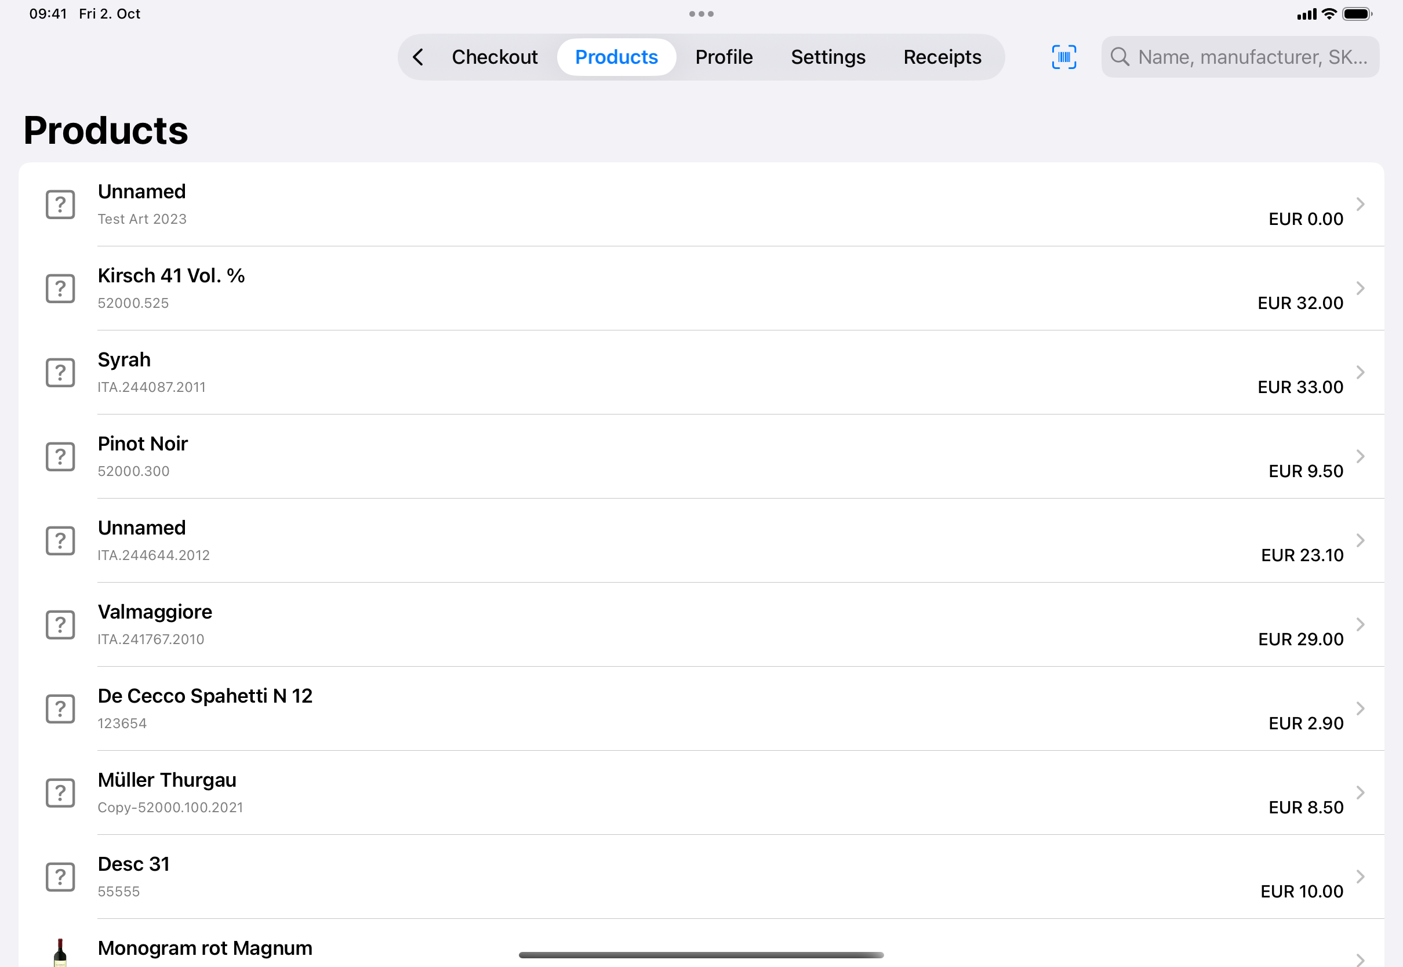The width and height of the screenshot is (1403, 967).
Task: Tap the home indicator bar at the bottom
Action: 701,955
